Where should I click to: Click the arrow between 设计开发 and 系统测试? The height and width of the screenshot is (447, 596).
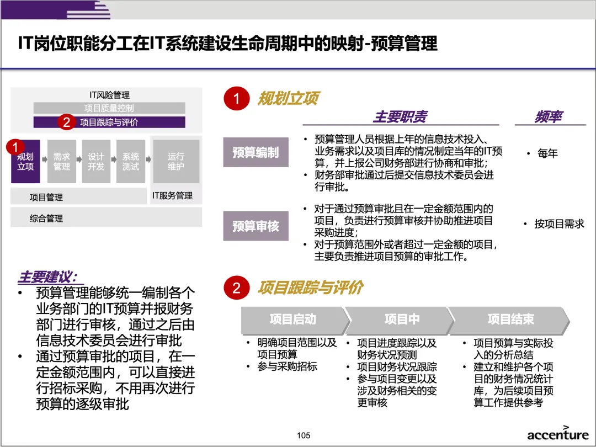click(114, 159)
